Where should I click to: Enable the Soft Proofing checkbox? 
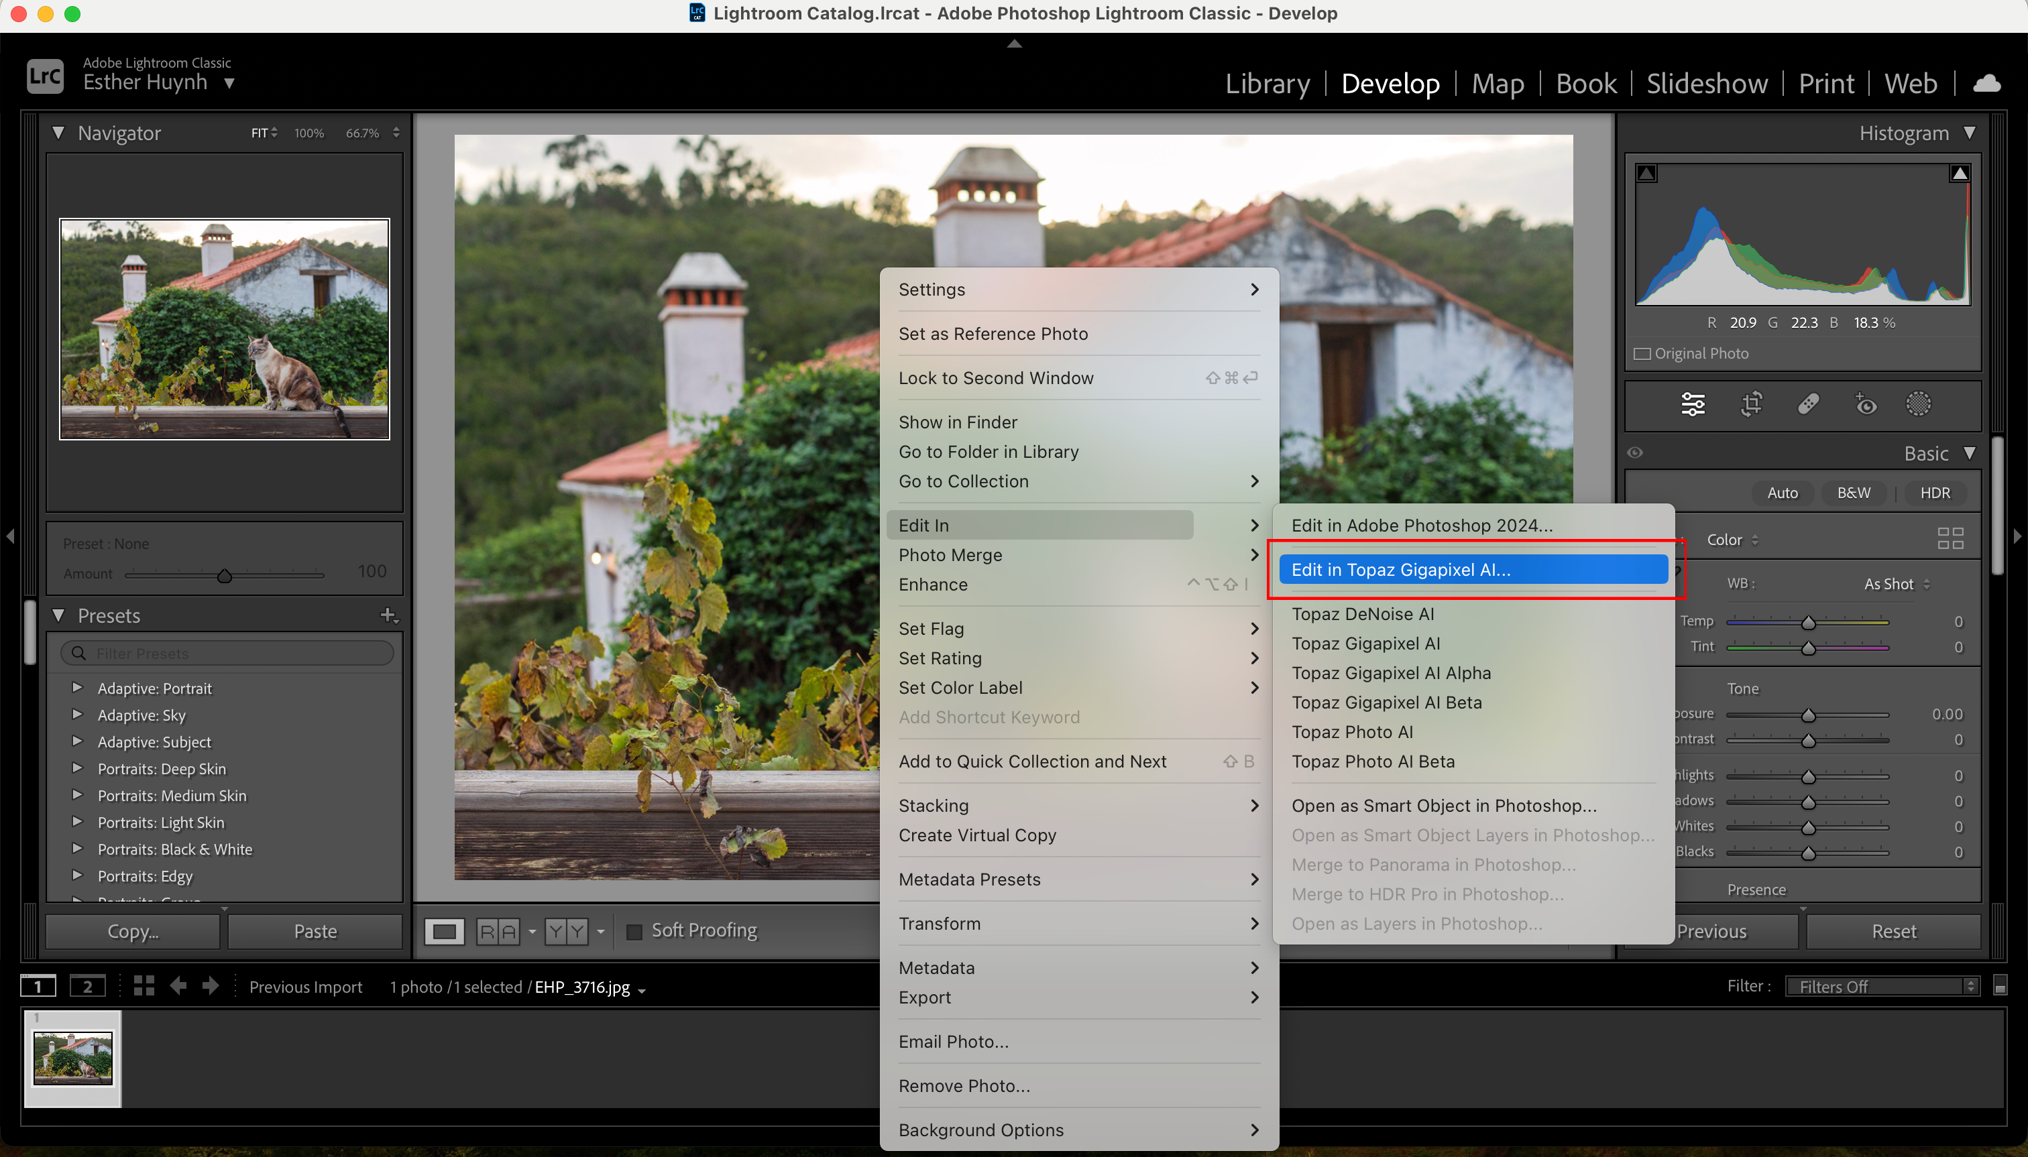click(634, 931)
